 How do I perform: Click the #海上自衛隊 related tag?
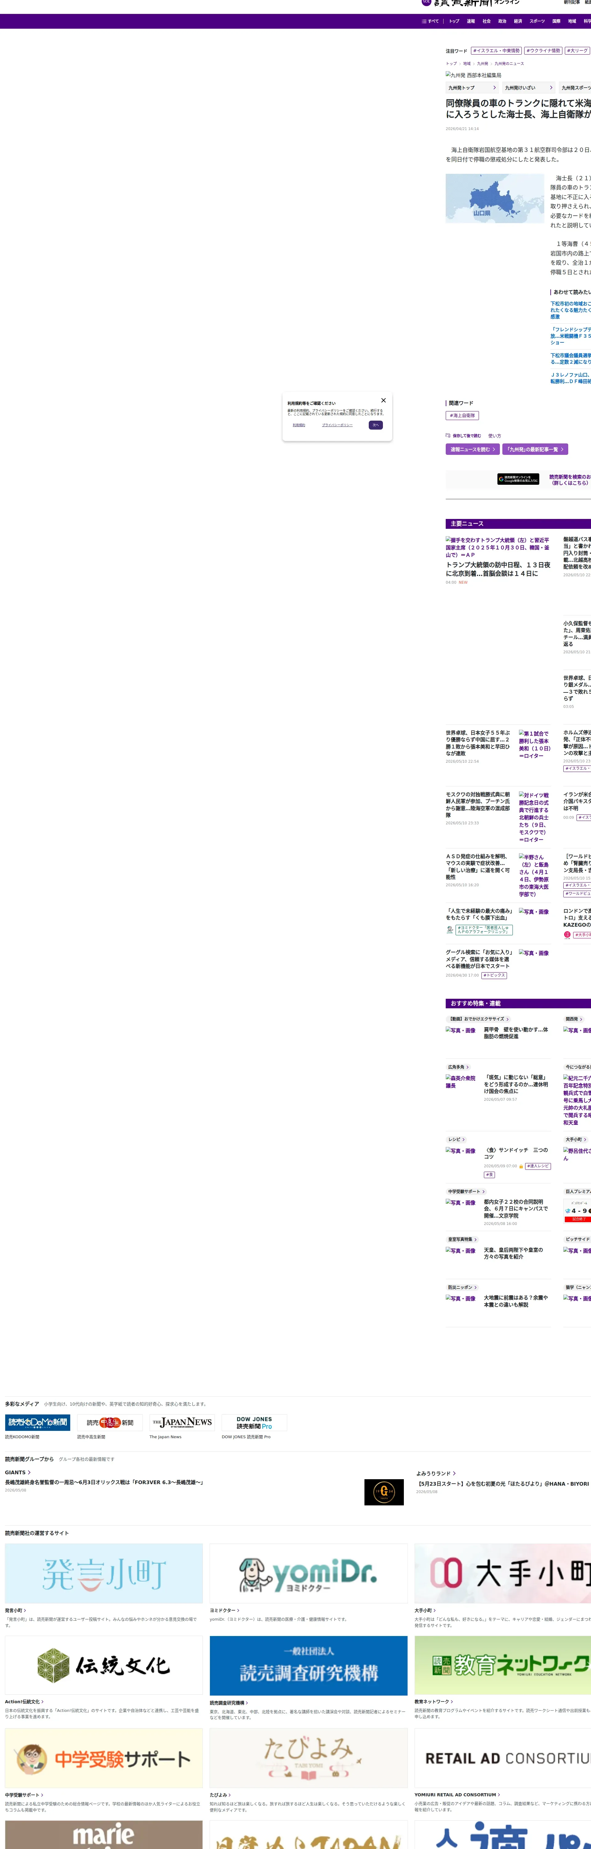point(462,416)
